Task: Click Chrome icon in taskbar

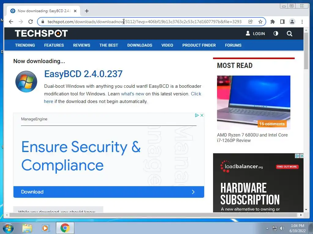Action: click(65, 228)
